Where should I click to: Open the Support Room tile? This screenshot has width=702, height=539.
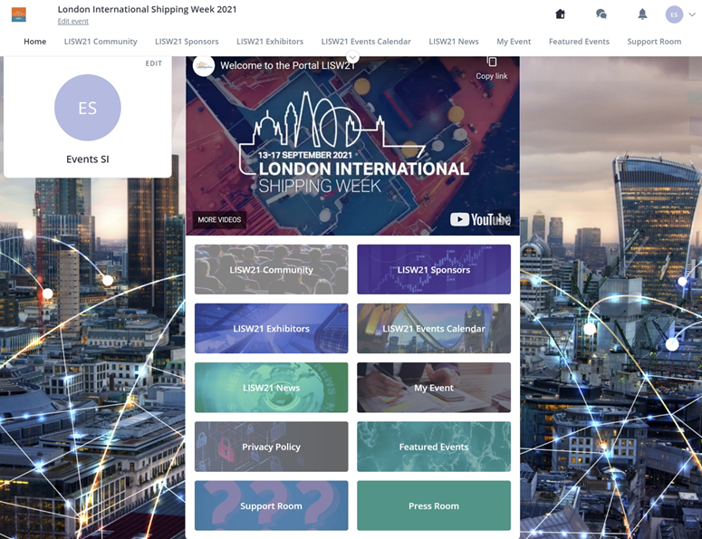[272, 505]
